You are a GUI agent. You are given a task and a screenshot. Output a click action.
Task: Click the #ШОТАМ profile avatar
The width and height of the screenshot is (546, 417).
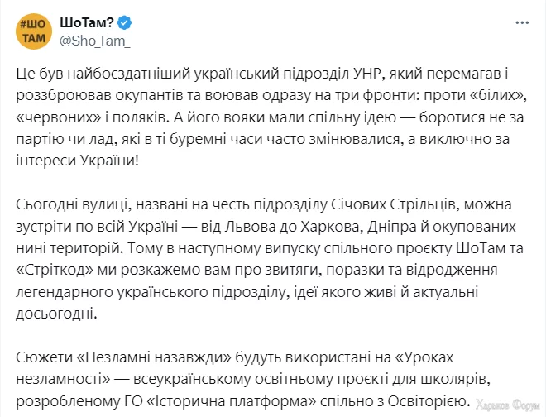[x=33, y=31]
